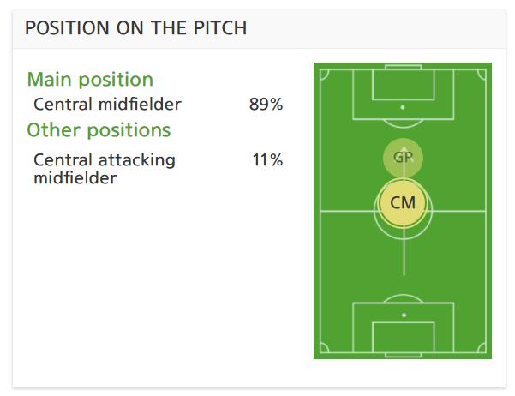Click inside the top six-yard box
This screenshot has width=515, height=396.
404,85
